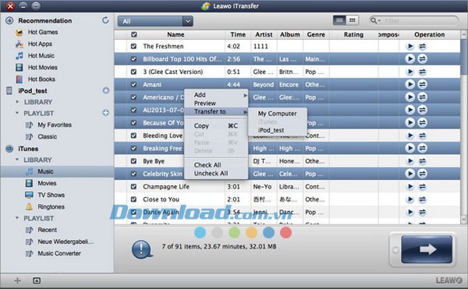Uncheck Billboard Top 100 Hits checkbox
Image resolution: width=468 pixels, height=289 pixels.
pyautogui.click(x=133, y=59)
